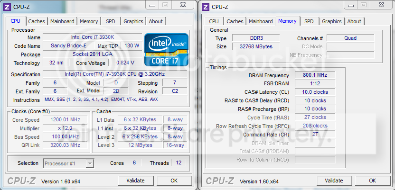Click the Core Speed value 1200.01 MHz
Image resolution: width=395 pixels, height=190 pixels.
click(x=65, y=119)
